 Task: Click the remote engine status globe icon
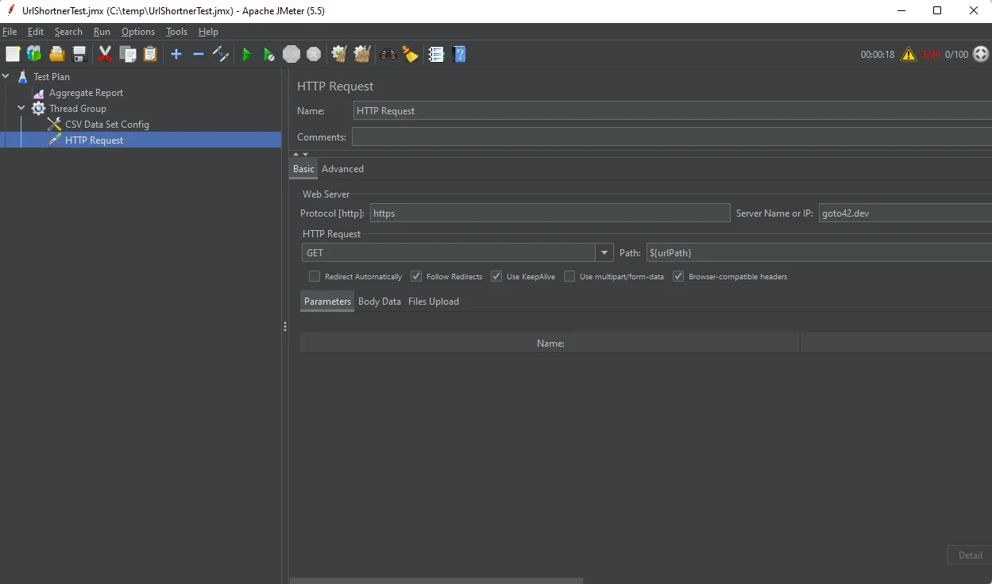click(x=982, y=54)
